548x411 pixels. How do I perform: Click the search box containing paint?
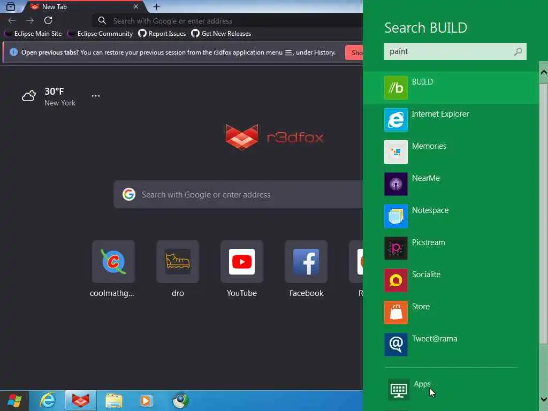455,51
